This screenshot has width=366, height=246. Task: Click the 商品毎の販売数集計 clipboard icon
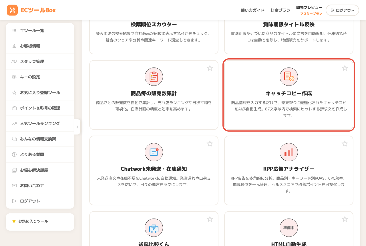(x=154, y=77)
